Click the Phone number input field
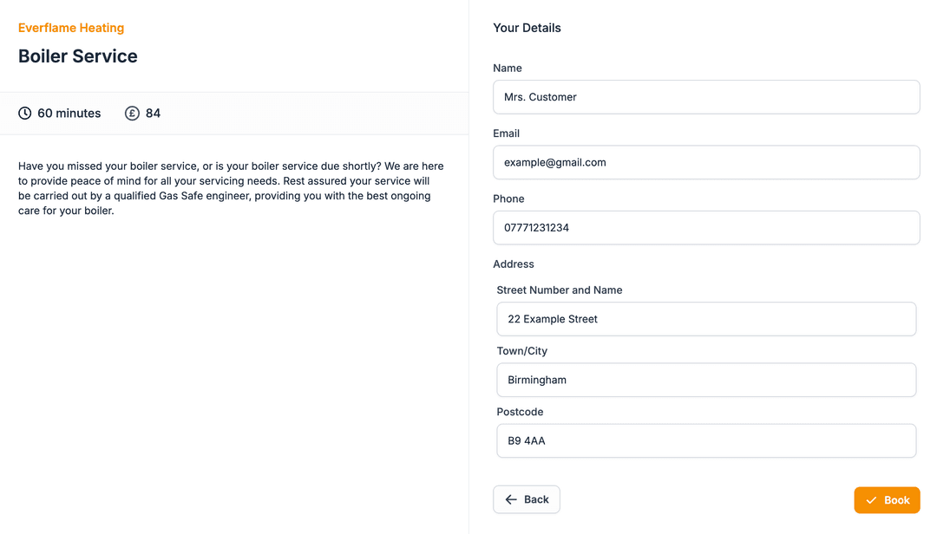The image size is (937, 534). (706, 227)
